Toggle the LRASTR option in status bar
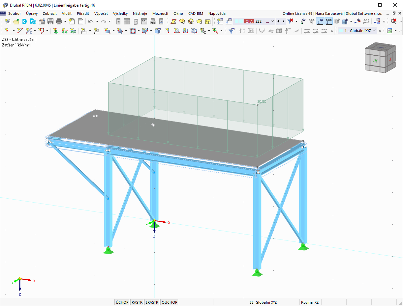The height and width of the screenshot is (306, 403). (x=152, y=302)
